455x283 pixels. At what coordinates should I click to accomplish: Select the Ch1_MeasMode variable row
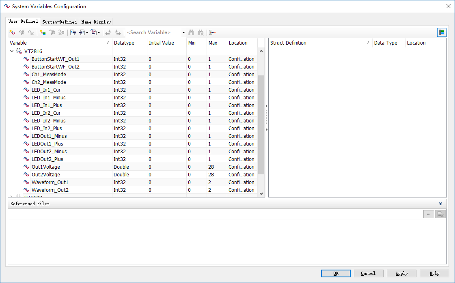point(133,74)
